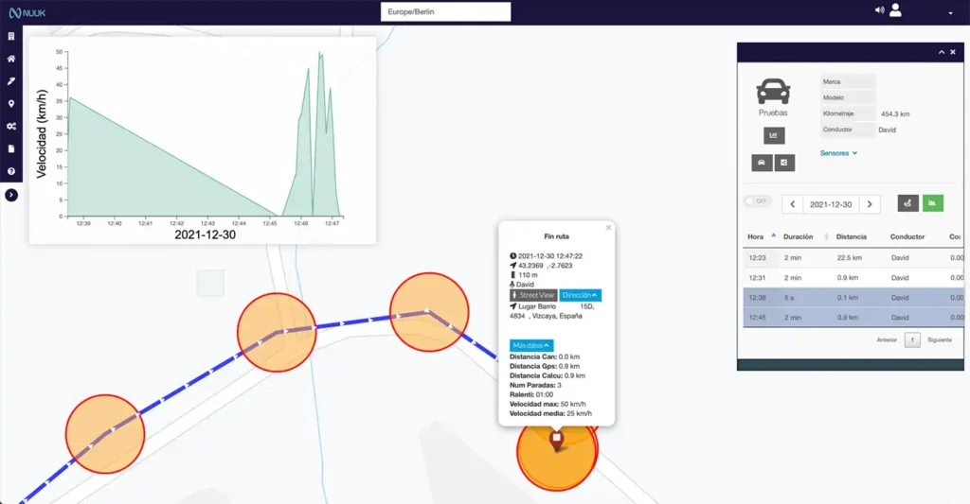
Task: Click the route icon button beside date
Action: click(907, 203)
